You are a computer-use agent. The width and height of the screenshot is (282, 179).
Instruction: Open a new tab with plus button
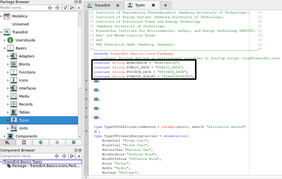166,5
